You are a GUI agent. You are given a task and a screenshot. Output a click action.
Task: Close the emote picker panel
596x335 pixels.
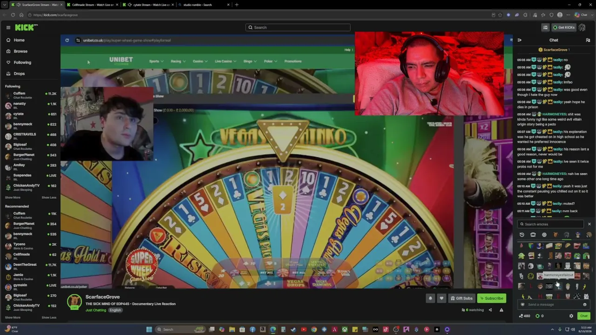coord(589,224)
